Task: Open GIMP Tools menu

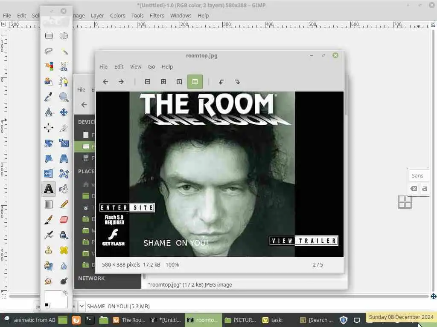Action: (137, 16)
